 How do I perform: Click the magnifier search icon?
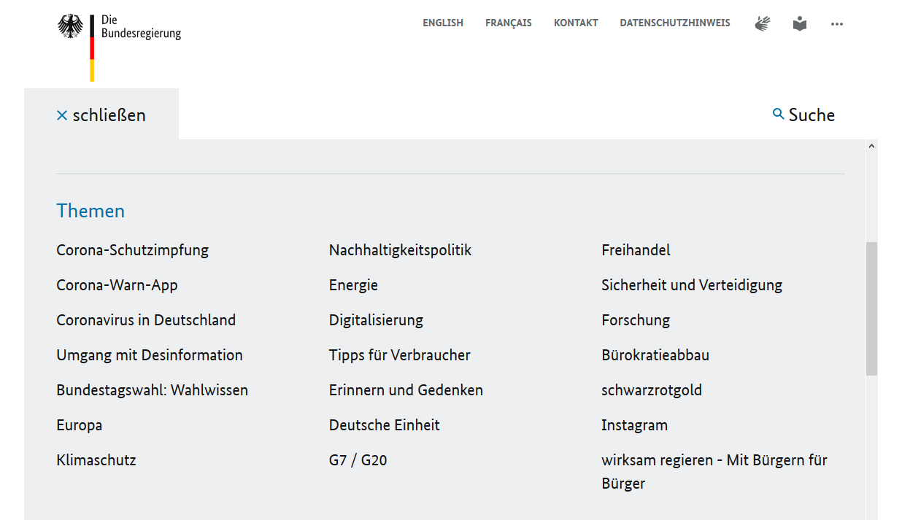click(x=779, y=114)
